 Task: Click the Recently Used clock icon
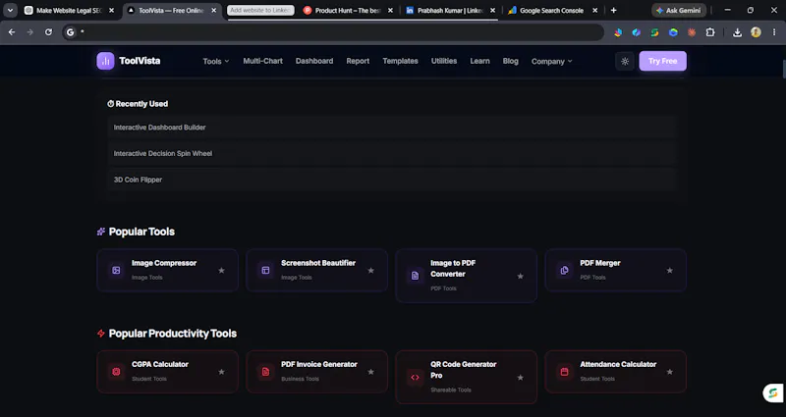pyautogui.click(x=111, y=104)
